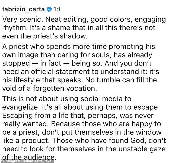Click the words "priest's shadow"
The width and height of the screenshot is (172, 163).
click(60, 36)
